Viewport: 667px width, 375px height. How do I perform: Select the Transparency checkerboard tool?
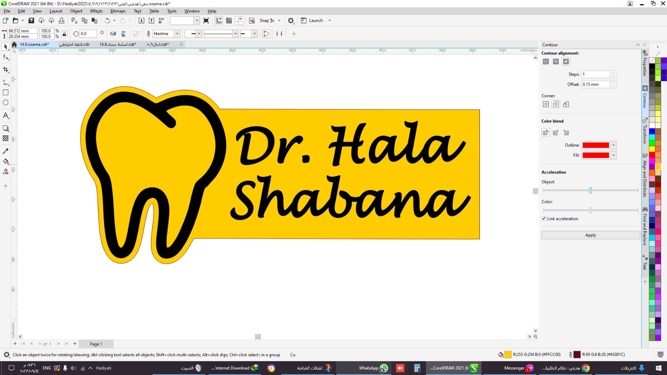click(6, 138)
